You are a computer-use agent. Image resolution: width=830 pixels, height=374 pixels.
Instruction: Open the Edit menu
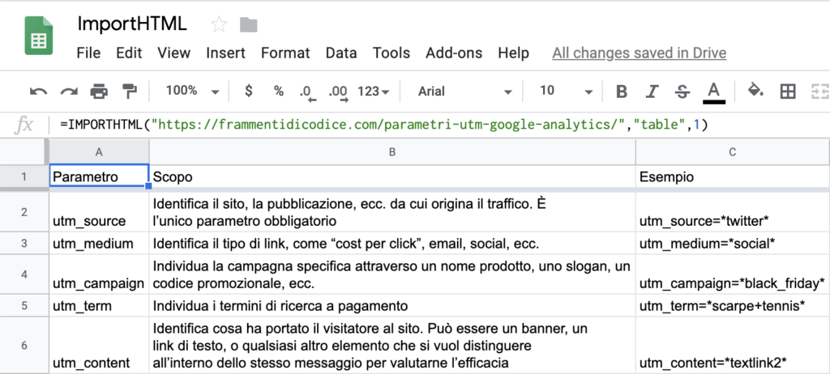129,53
